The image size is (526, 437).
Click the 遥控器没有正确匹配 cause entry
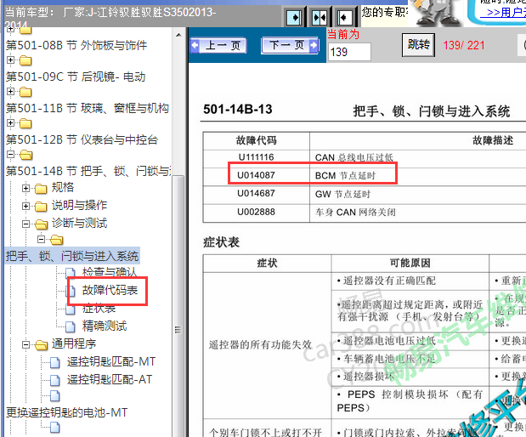[x=386, y=281]
